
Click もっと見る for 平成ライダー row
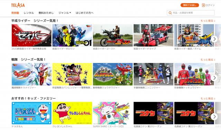coord(208,21)
